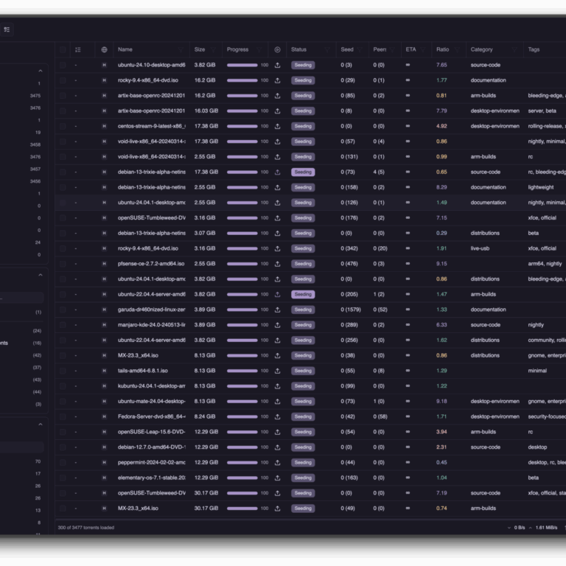Sort by the Size column header
The image size is (566, 566).
200,49
